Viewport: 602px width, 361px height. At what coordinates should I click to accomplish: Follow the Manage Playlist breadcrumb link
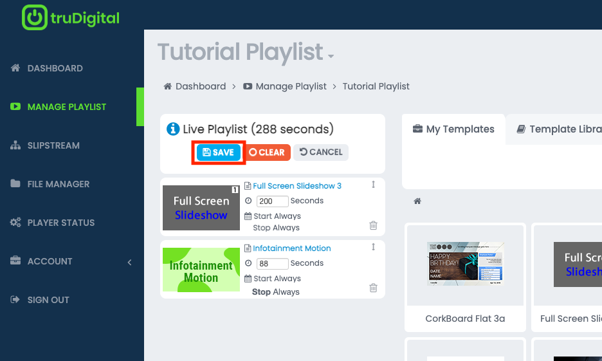[x=291, y=86]
